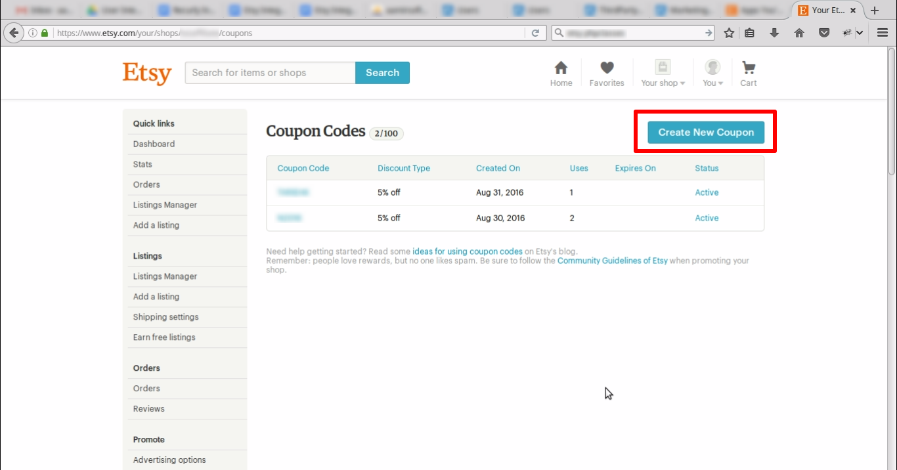
Task: Reload the page with the refresh icon
Action: (535, 33)
